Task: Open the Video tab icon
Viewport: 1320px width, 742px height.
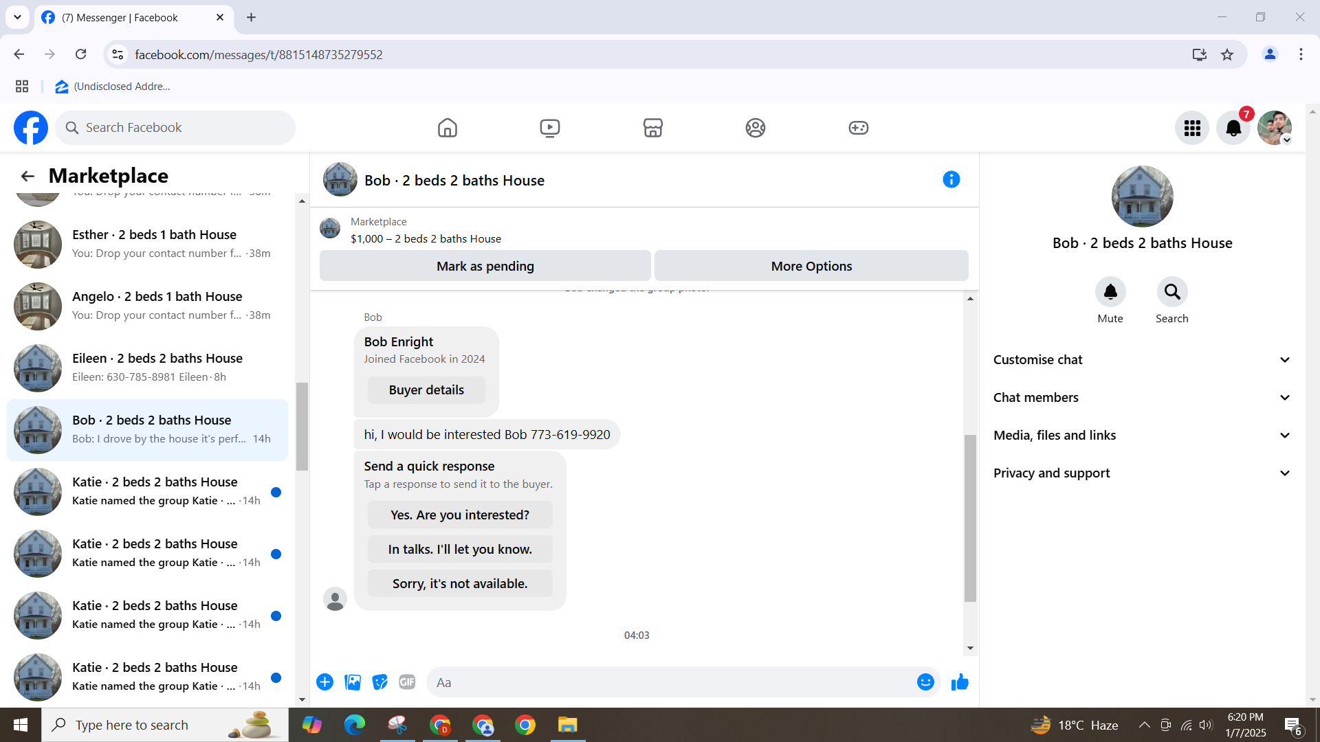Action: pyautogui.click(x=549, y=128)
